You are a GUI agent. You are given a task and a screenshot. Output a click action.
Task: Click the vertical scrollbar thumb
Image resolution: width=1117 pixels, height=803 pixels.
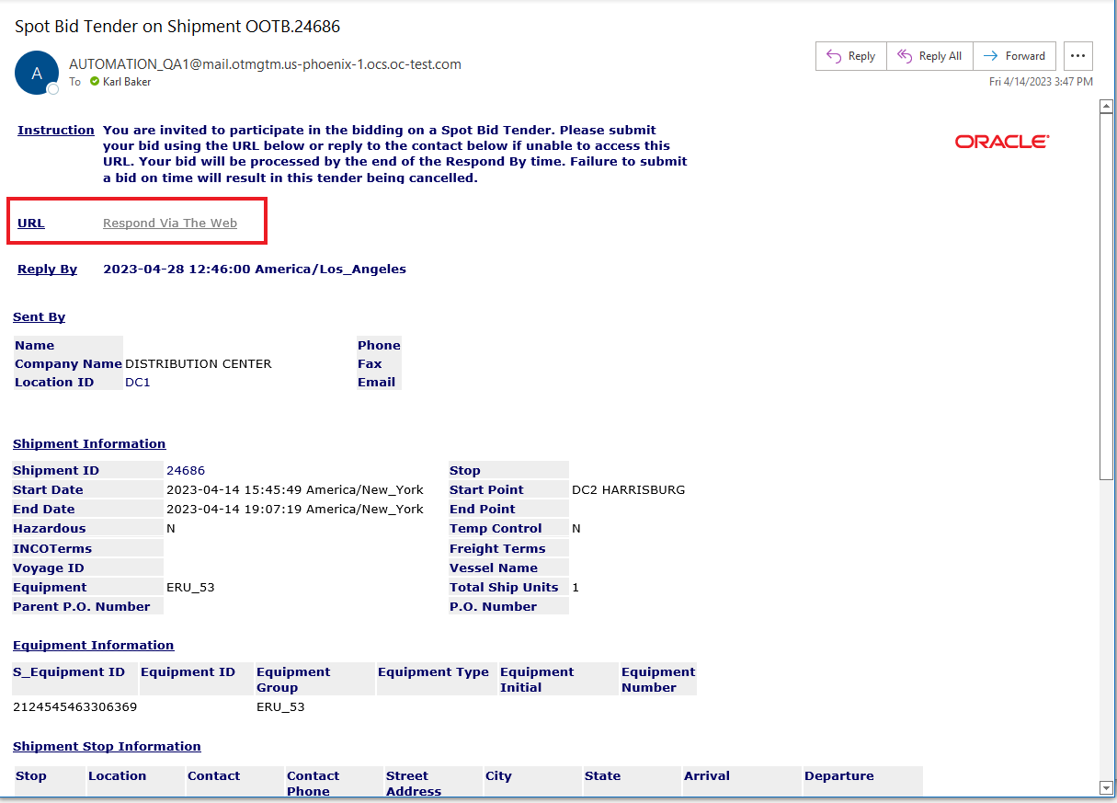(1107, 296)
